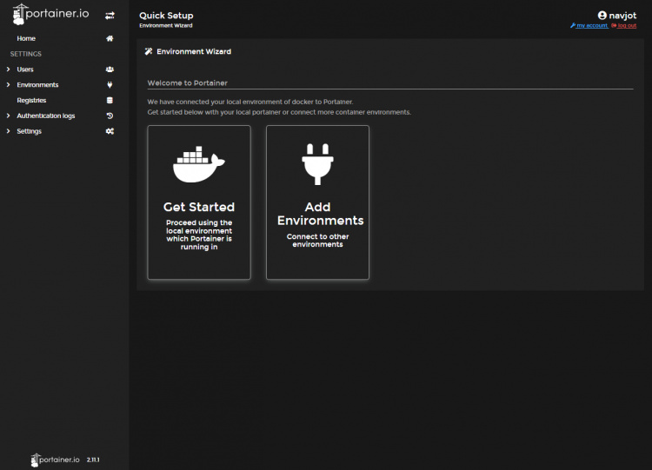Screen dimensions: 652x470
Task: Open the my account link
Action: click(591, 26)
